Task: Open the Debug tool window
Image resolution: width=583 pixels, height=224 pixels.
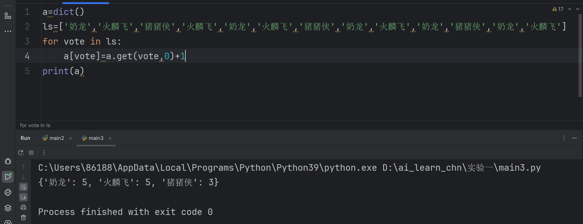Action: click(8, 161)
